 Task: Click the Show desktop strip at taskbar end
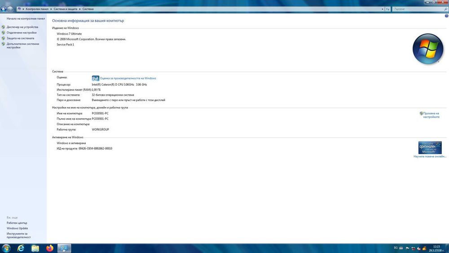click(447, 249)
